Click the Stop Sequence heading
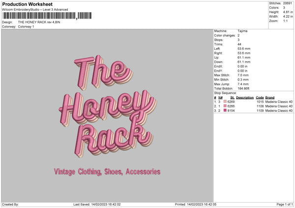Screen dimensions: 295x208 click(225, 93)
